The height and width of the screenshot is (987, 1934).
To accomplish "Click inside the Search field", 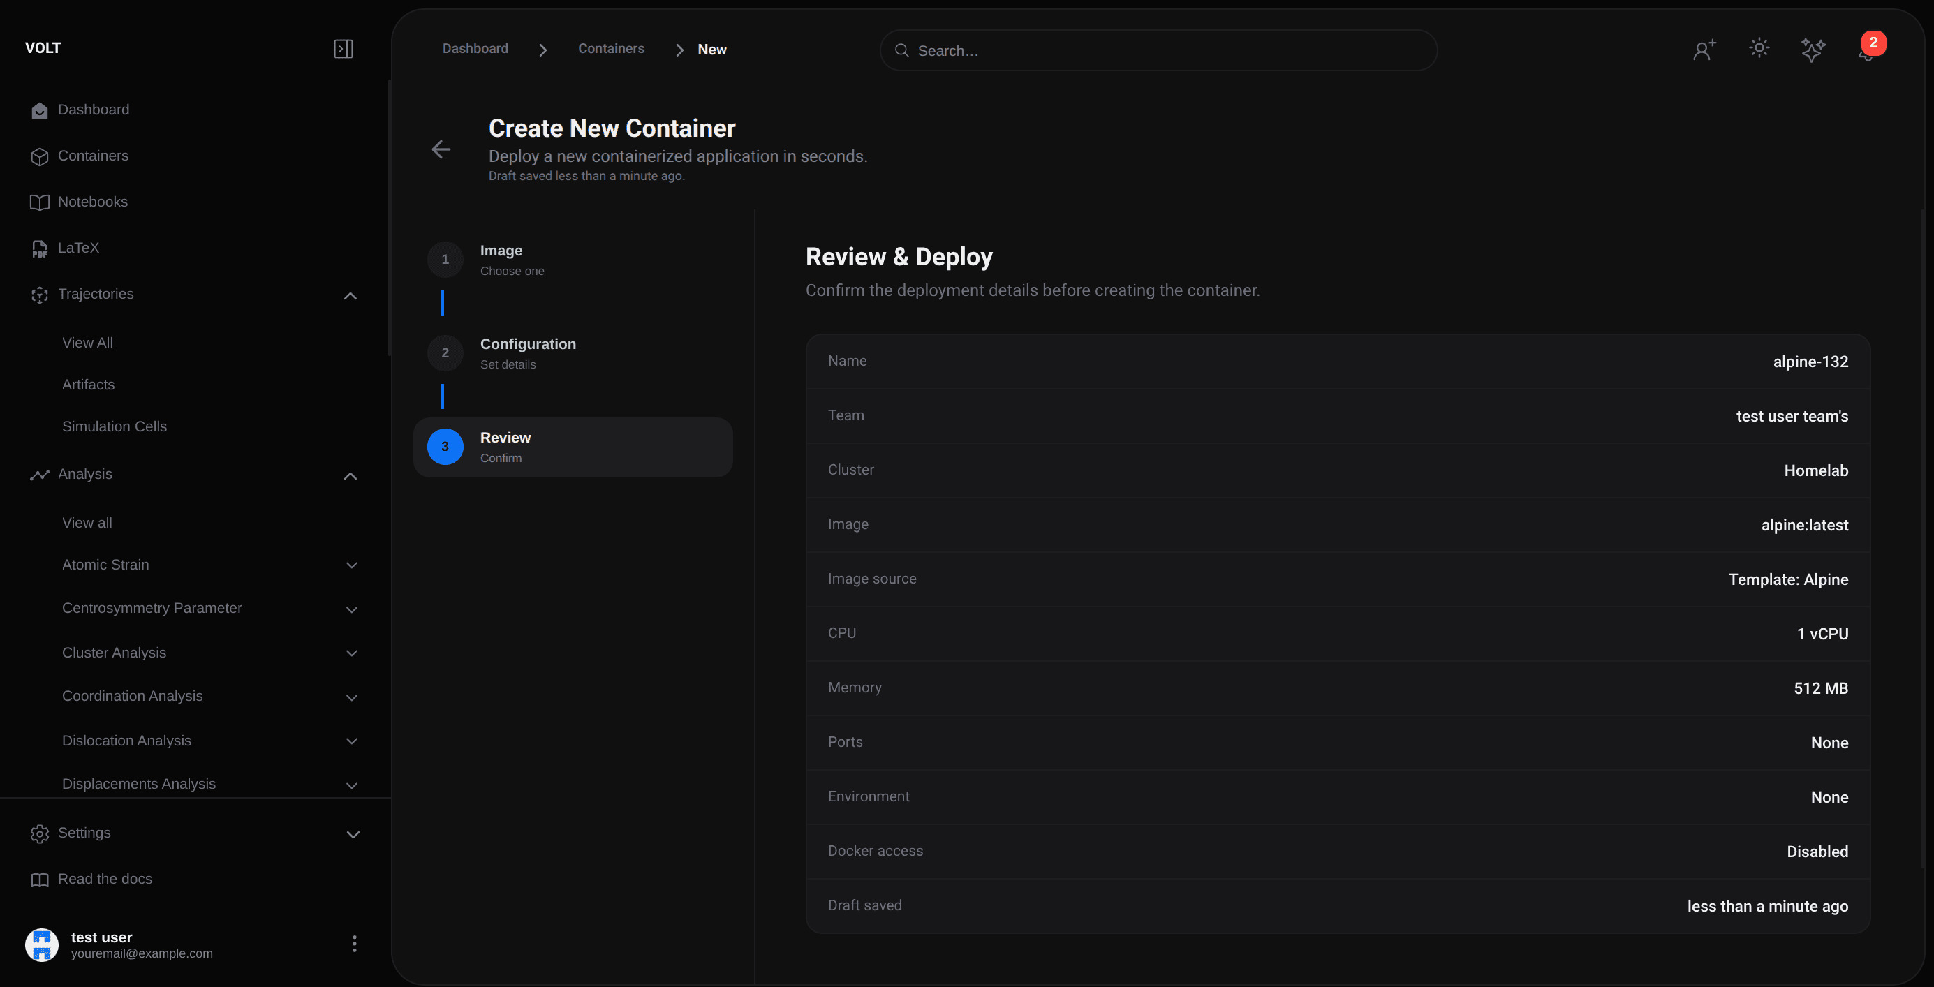I will pyautogui.click(x=1157, y=50).
